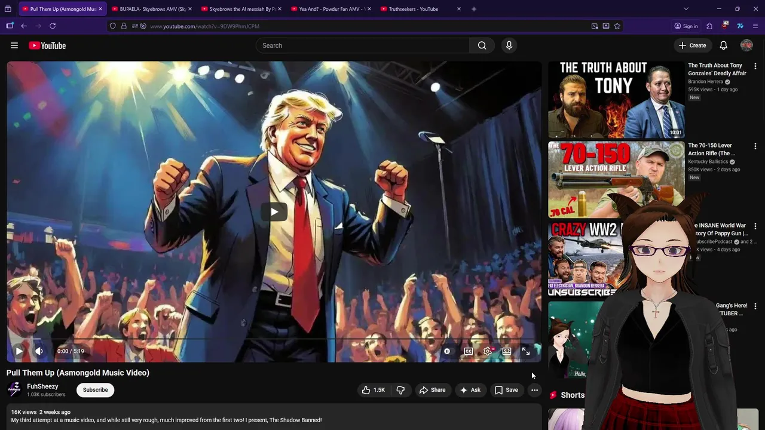Open the player settings gear
Screen dimensions: 765x430
click(488, 351)
